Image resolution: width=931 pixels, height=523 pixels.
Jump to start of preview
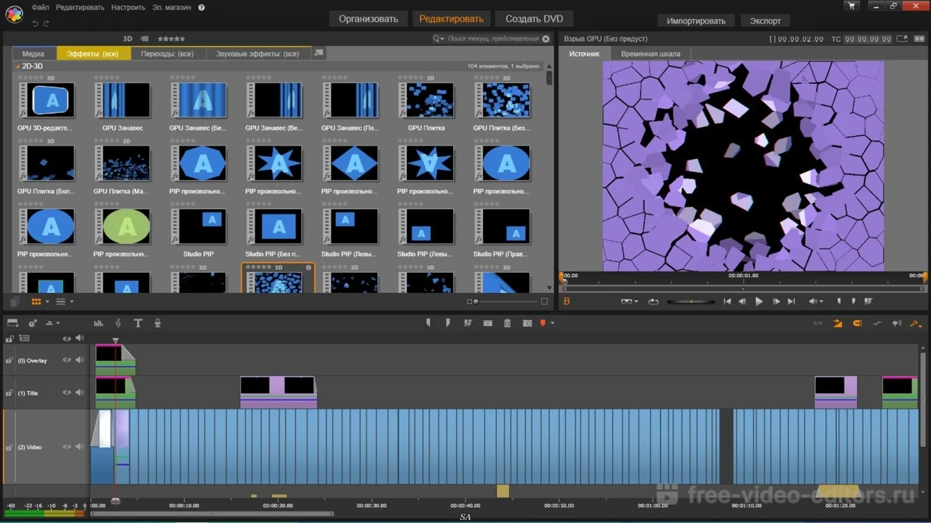[x=727, y=302]
